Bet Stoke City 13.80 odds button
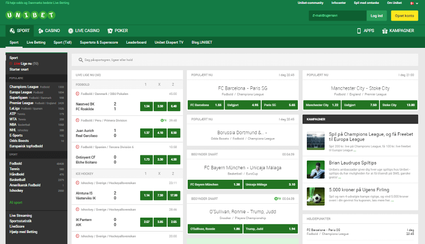This screenshot has height=244, width=425. tap(399, 105)
